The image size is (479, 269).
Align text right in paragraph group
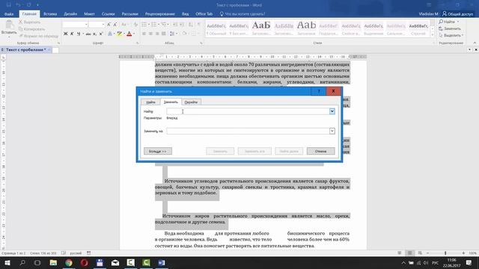[x=157, y=34]
